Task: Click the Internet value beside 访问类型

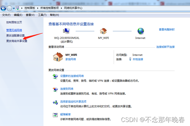Action: 137,55
